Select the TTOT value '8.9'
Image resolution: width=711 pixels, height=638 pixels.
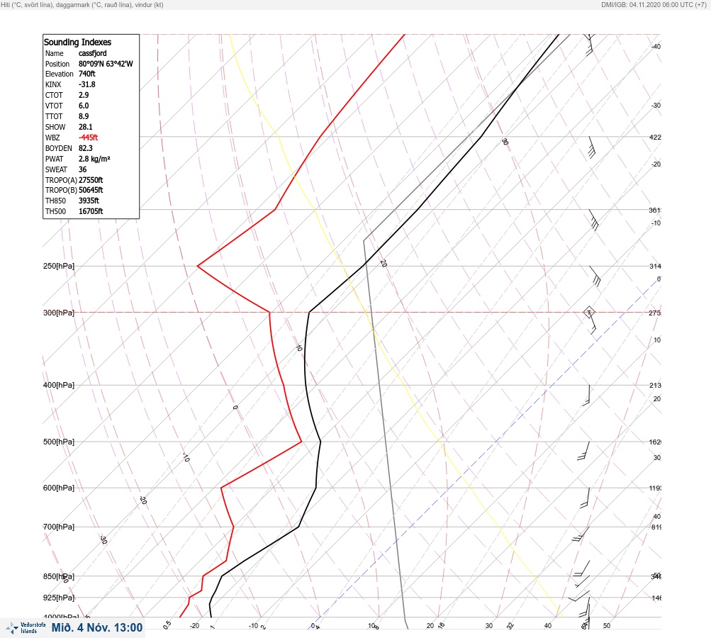[84, 116]
